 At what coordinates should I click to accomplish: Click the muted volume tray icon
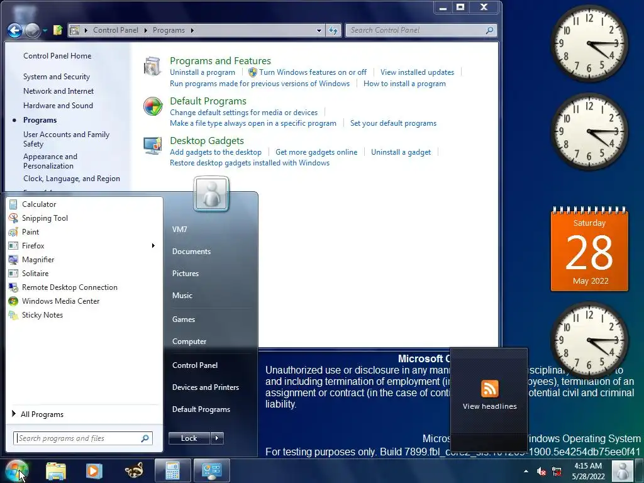tap(541, 472)
